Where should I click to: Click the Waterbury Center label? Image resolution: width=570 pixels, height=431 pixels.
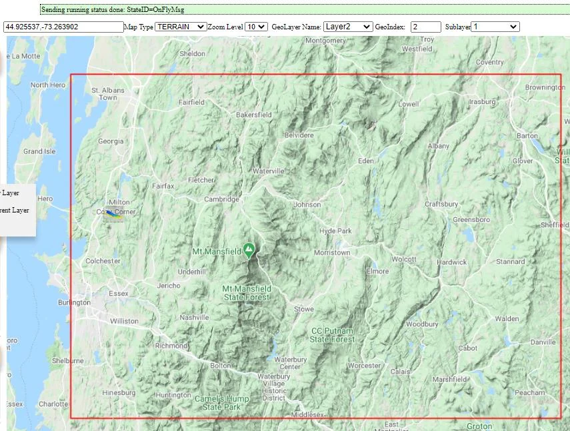(290, 363)
